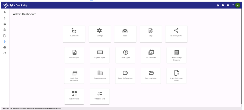The height and width of the screenshot is (110, 244).
Task: Open the Tender Types tile
Action: (125, 55)
